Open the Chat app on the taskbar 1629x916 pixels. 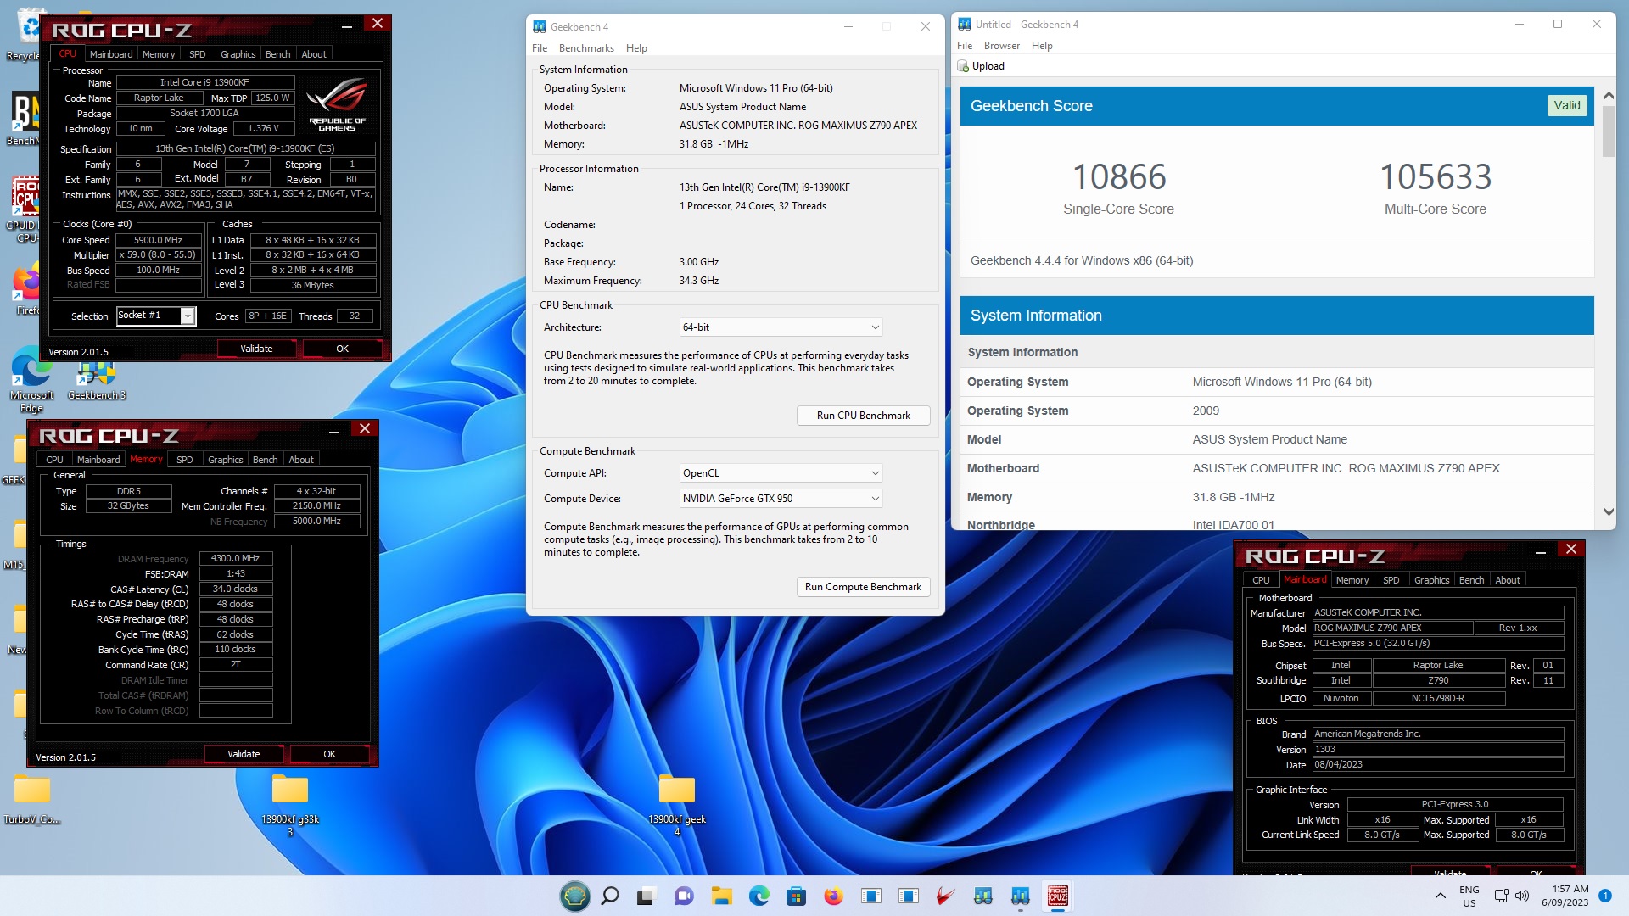tap(684, 896)
